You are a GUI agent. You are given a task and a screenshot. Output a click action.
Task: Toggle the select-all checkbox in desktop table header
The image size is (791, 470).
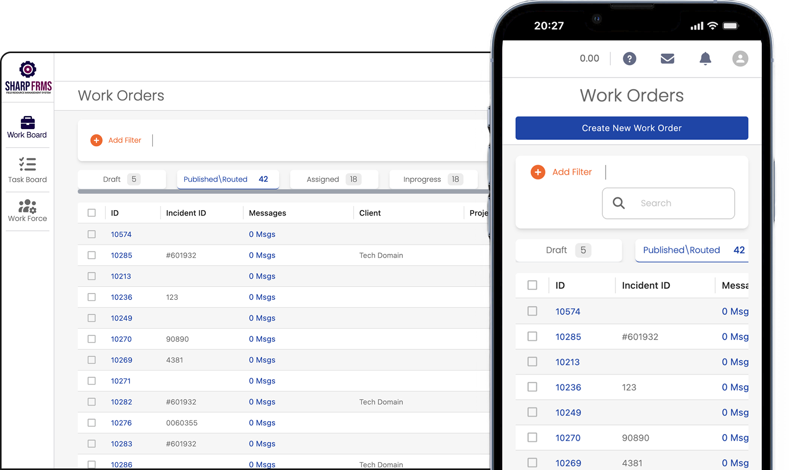click(x=92, y=213)
